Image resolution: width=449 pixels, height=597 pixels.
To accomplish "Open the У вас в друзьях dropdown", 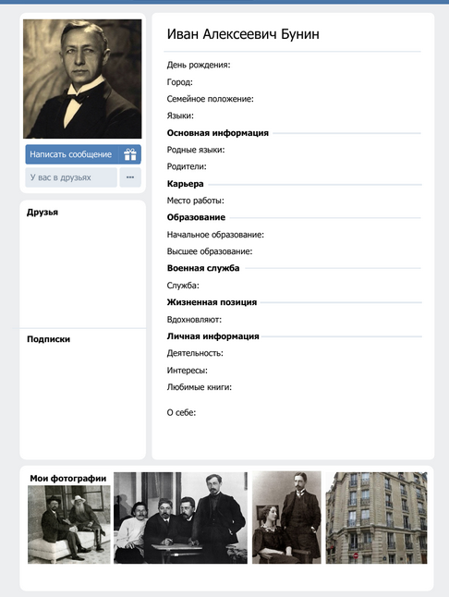I will click(x=71, y=177).
